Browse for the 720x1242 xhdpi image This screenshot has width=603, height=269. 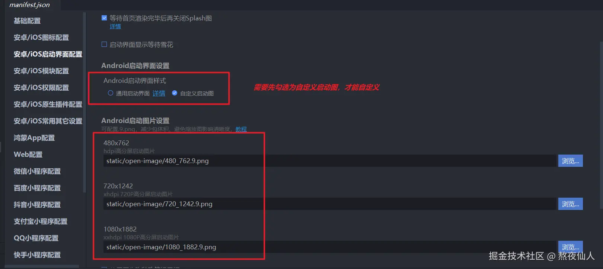(x=570, y=204)
